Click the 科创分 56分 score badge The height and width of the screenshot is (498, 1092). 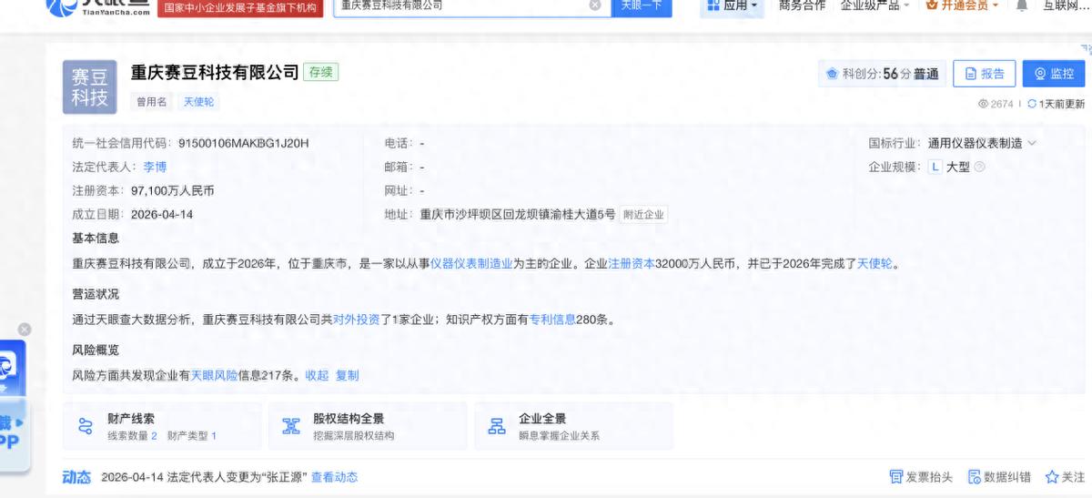click(882, 74)
